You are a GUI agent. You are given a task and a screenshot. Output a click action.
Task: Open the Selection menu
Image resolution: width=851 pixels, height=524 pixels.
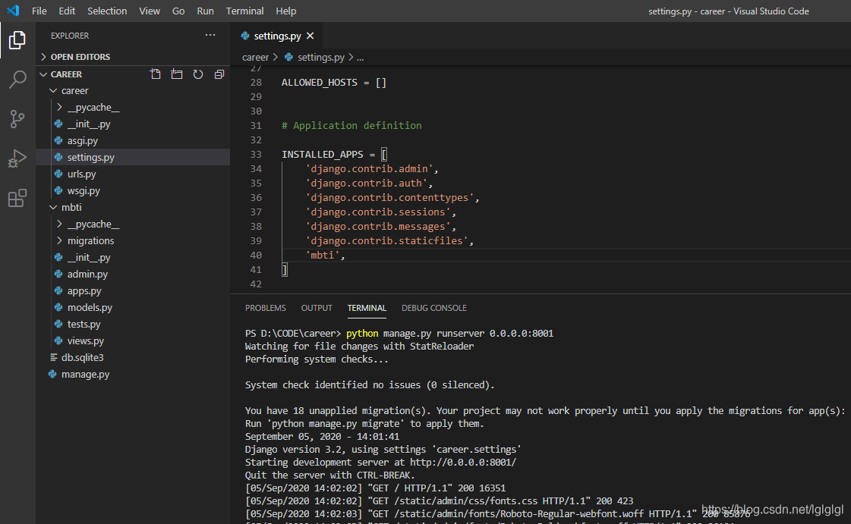(107, 11)
